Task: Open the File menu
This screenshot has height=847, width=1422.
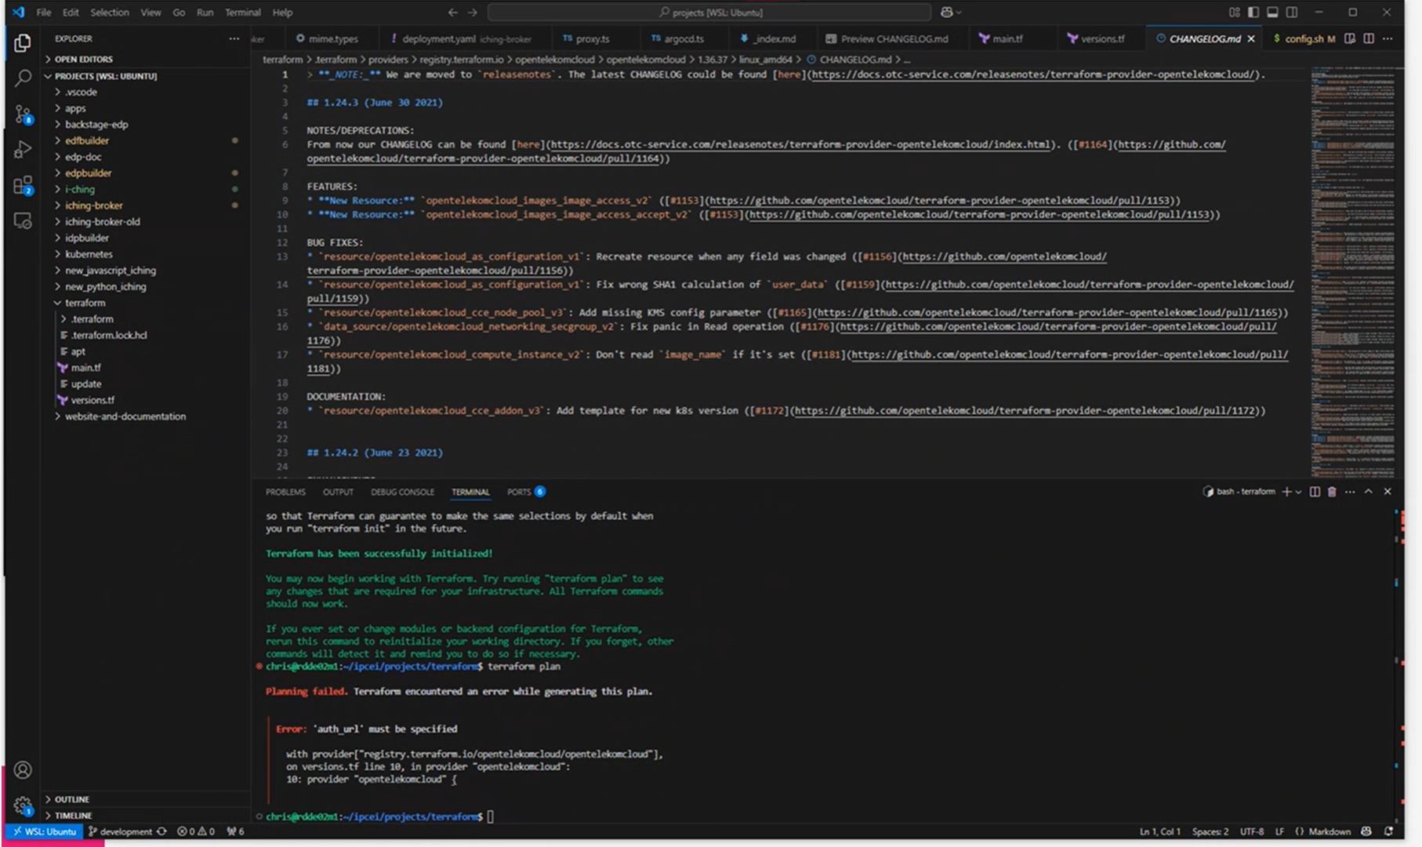Action: (x=44, y=12)
